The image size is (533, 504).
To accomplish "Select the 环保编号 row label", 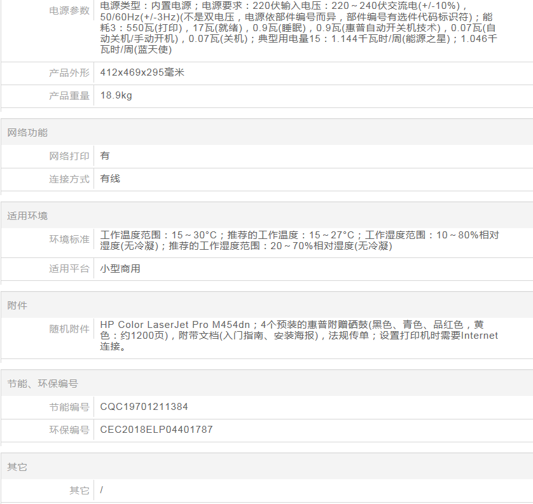I will click(69, 430).
